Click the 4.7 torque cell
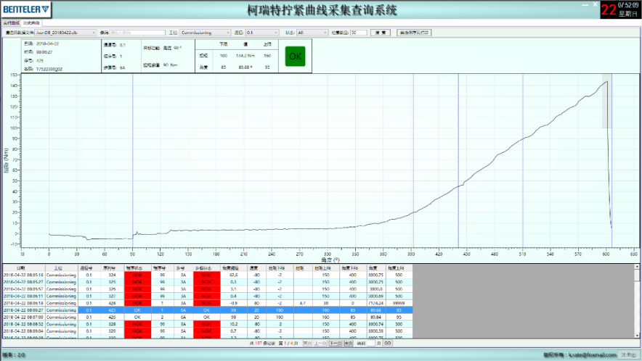 point(302,303)
